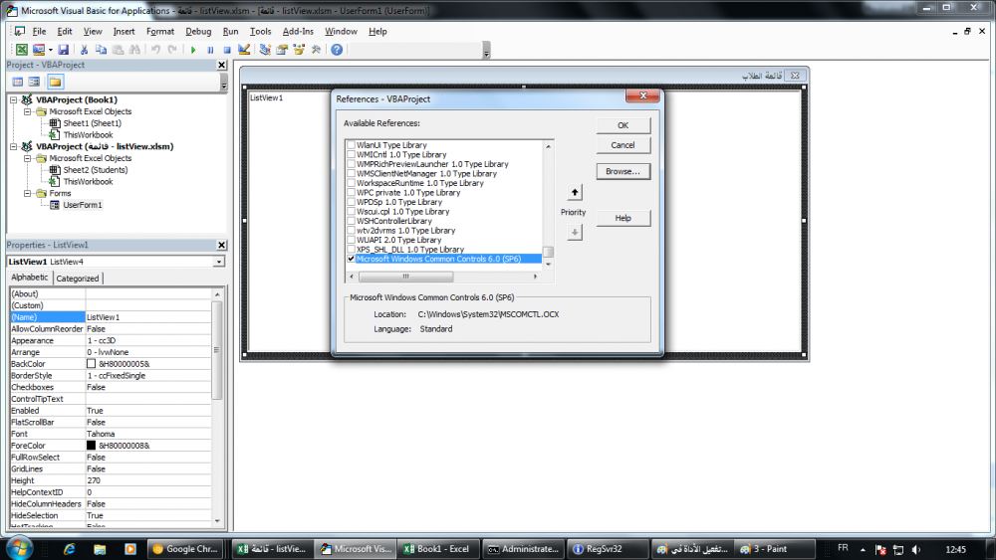996x560 pixels.
Task: Switch to Book1 - Excel taskbar button
Action: (x=439, y=549)
